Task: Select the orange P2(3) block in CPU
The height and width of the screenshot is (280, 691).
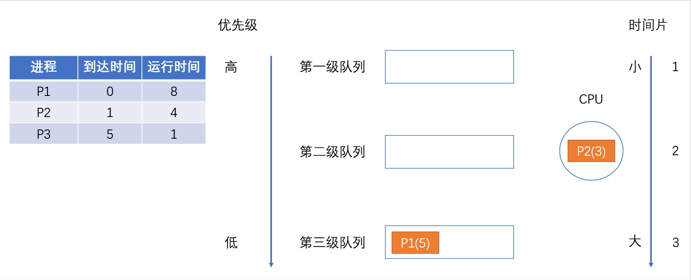Action: pos(591,151)
